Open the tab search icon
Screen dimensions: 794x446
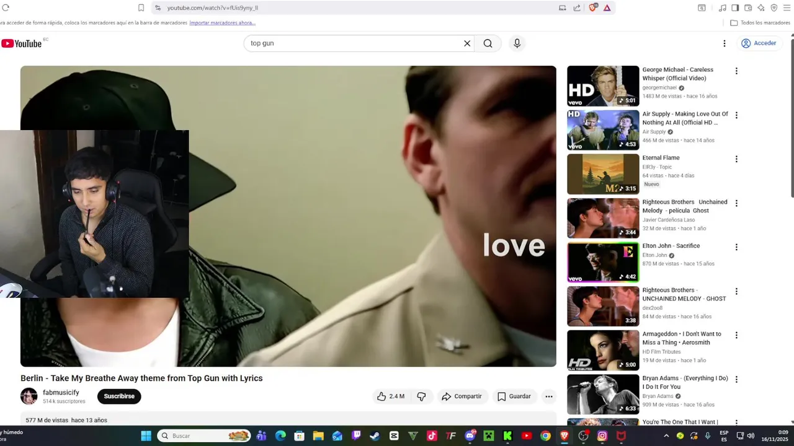coord(702,7)
